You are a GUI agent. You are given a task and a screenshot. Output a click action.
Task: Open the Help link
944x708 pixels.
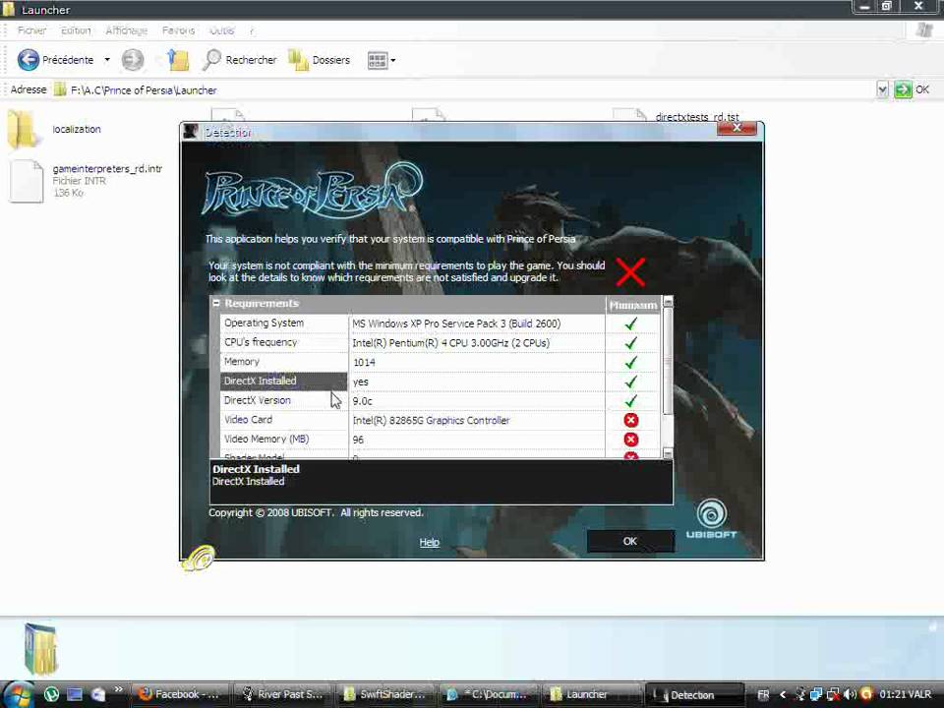[x=430, y=542]
